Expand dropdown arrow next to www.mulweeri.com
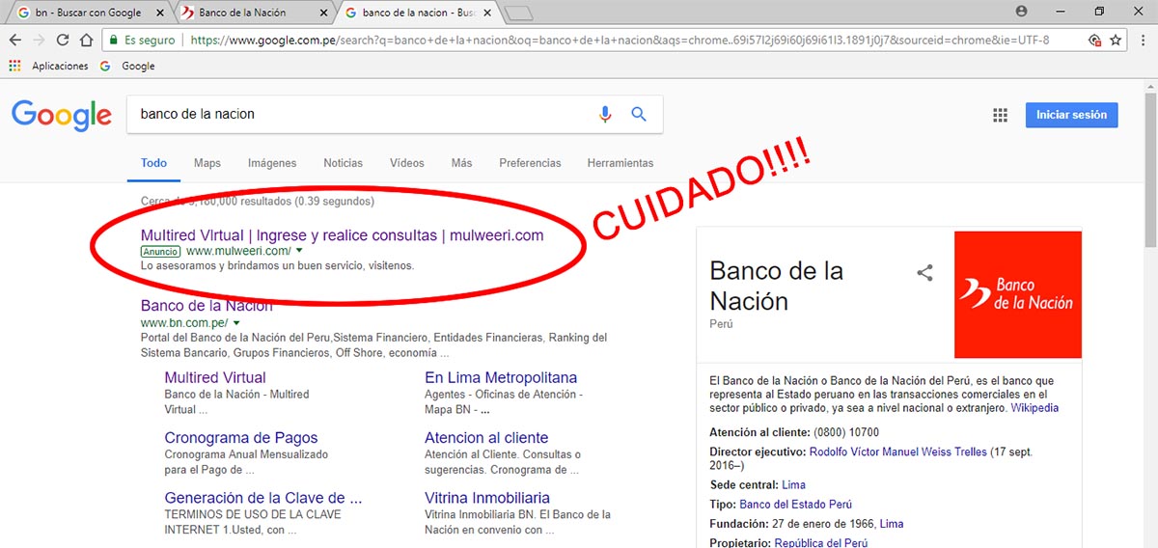This screenshot has width=1158, height=548. pyautogui.click(x=299, y=251)
